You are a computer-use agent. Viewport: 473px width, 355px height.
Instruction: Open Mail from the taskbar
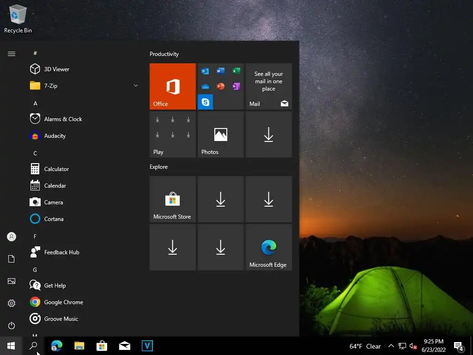tap(125, 346)
